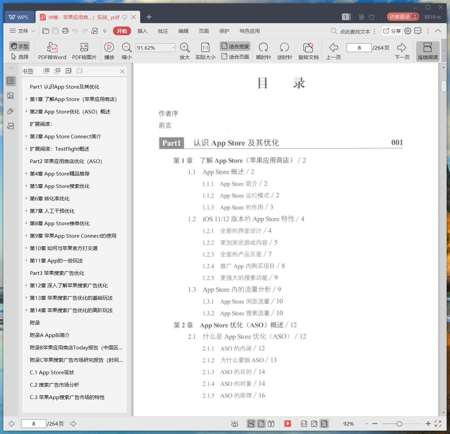Viewport: 450px width, 434px height.
Task: Click the save icon in quick toolbar
Action: 55,31
